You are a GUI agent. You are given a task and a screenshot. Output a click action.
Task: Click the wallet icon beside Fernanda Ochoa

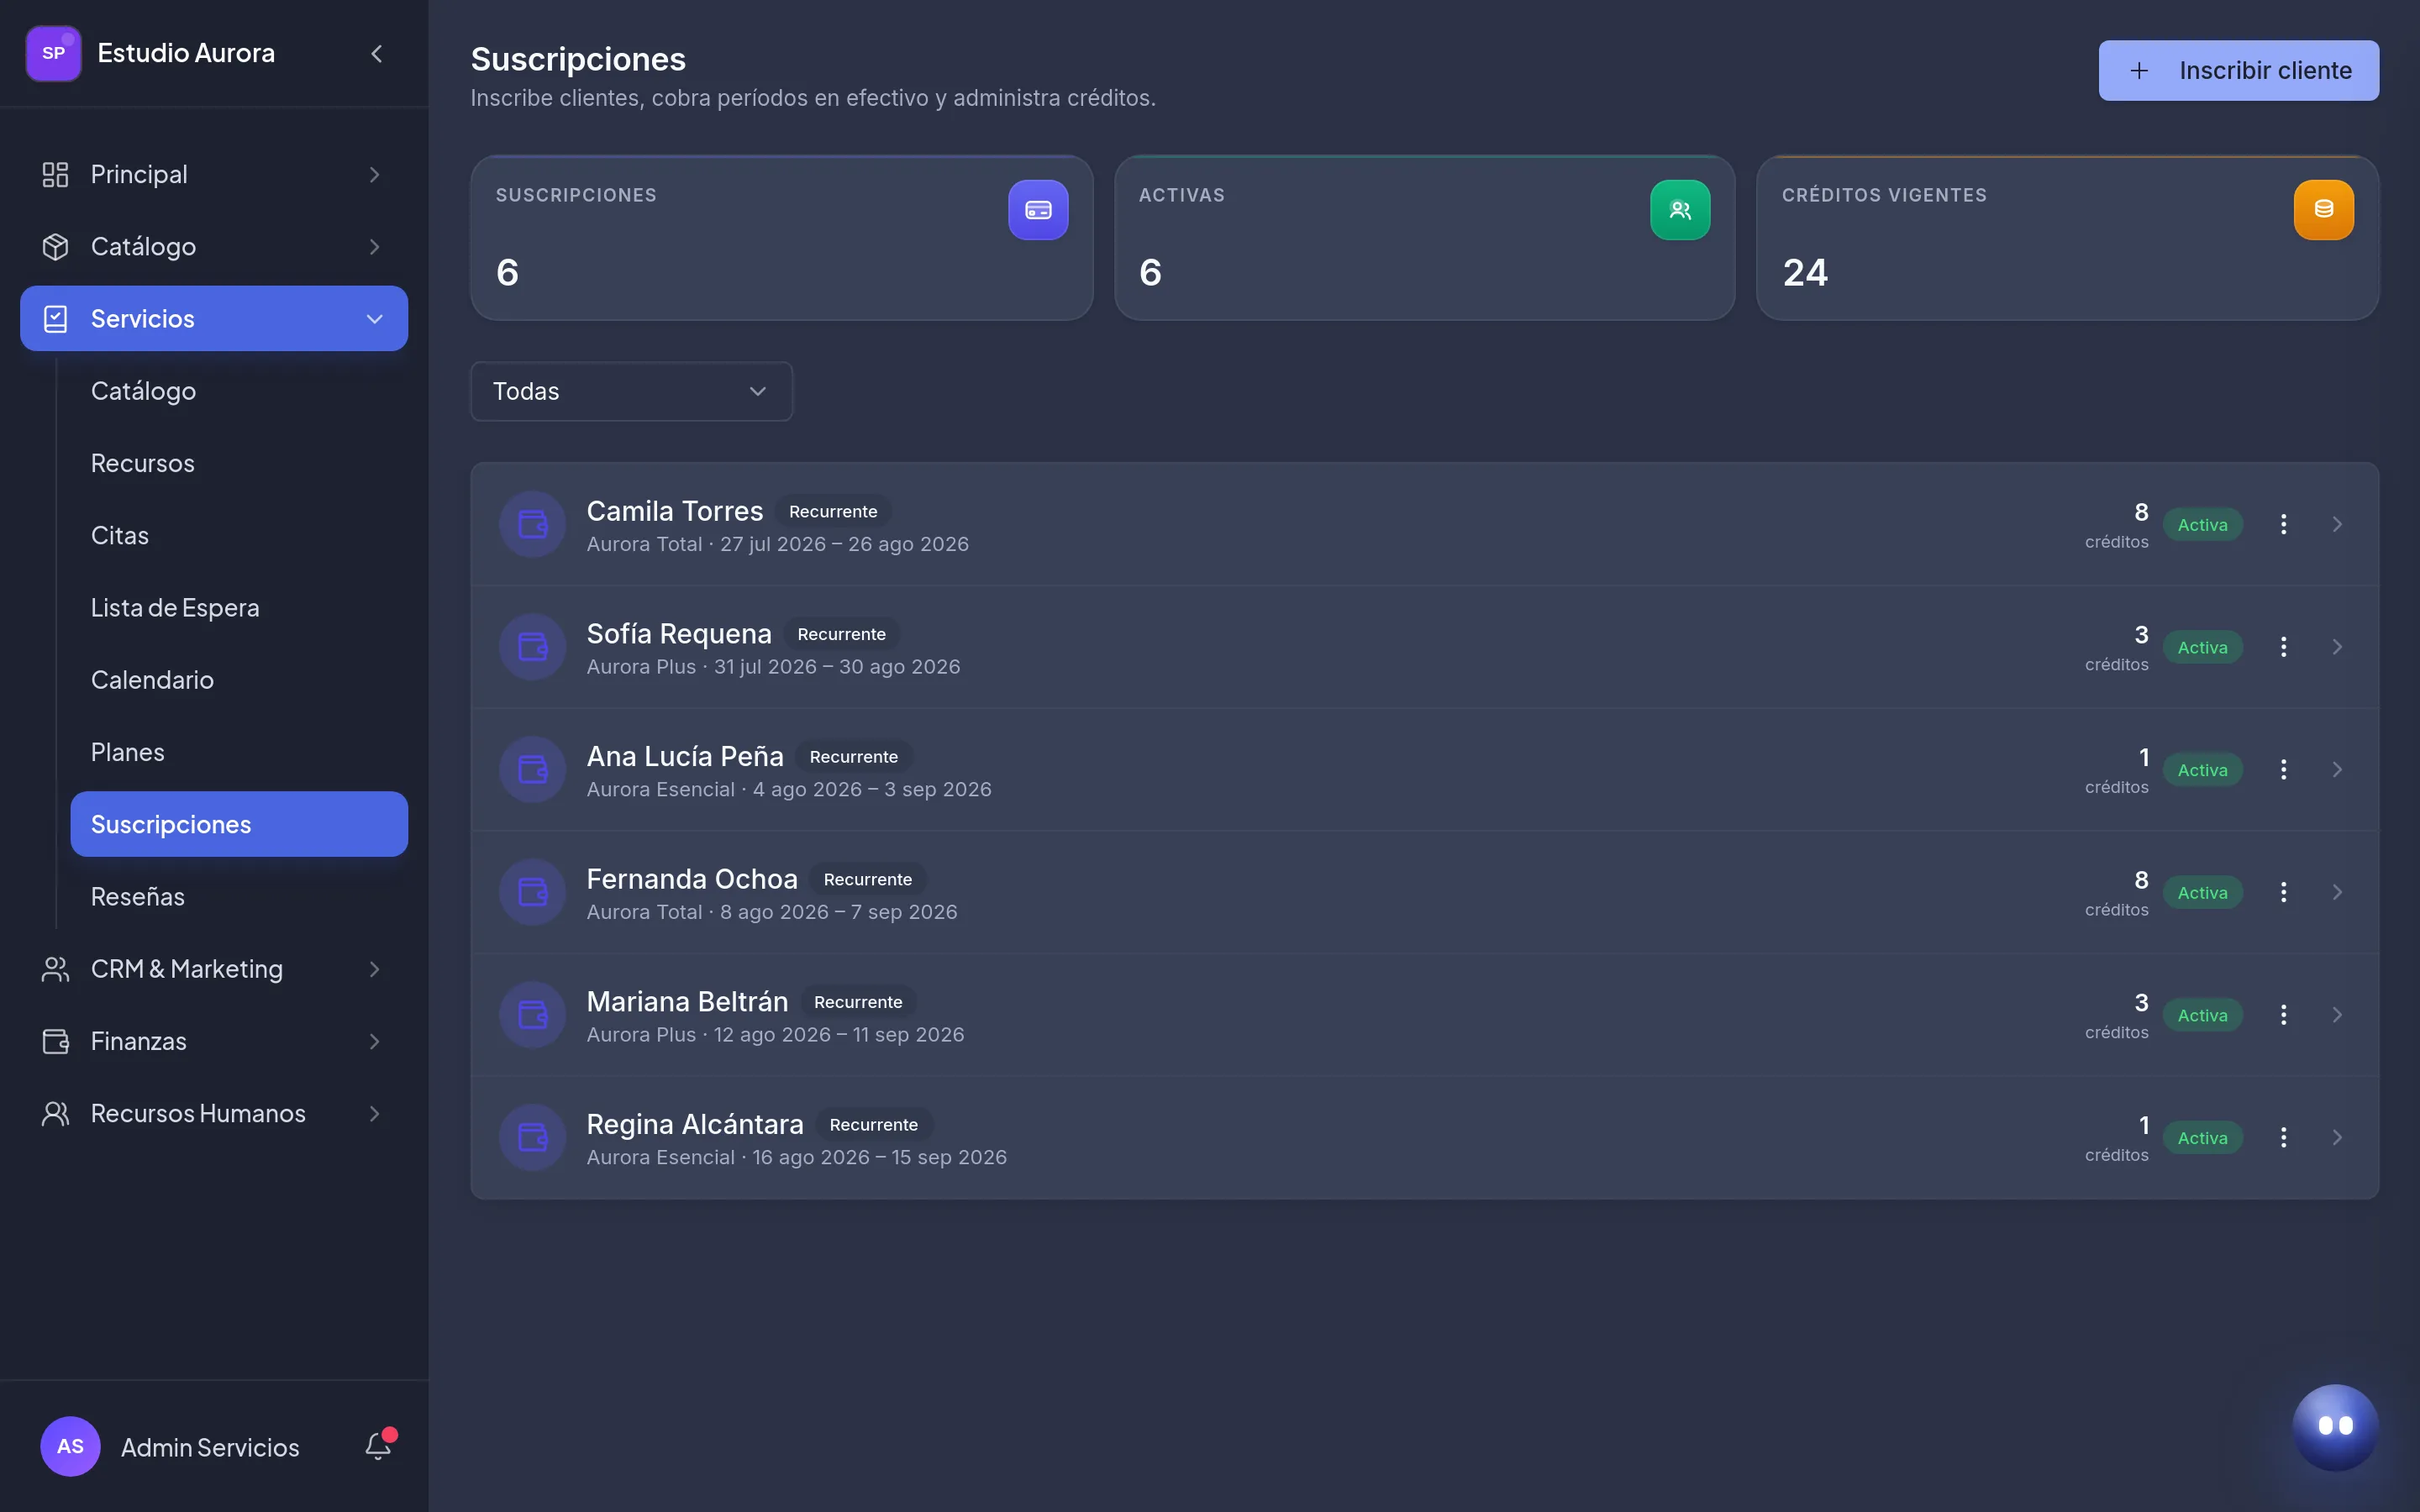point(533,892)
